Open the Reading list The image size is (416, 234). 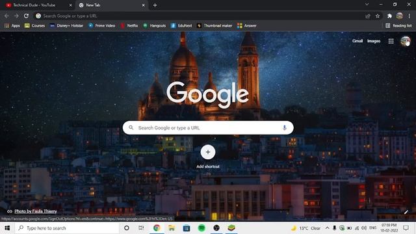398,25
